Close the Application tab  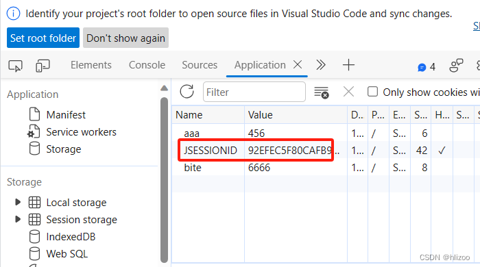[298, 65]
